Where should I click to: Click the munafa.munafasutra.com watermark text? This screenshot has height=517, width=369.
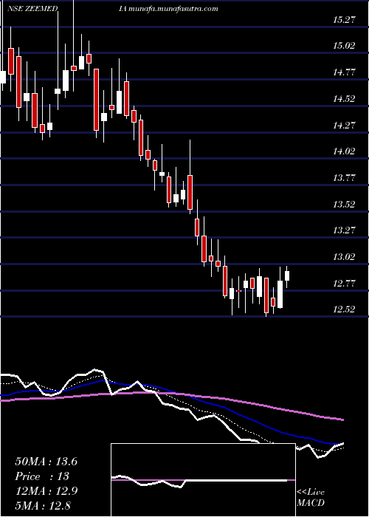[x=173, y=9]
